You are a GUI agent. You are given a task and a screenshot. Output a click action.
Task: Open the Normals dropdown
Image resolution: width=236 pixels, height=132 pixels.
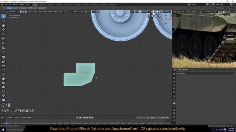click(231, 8)
